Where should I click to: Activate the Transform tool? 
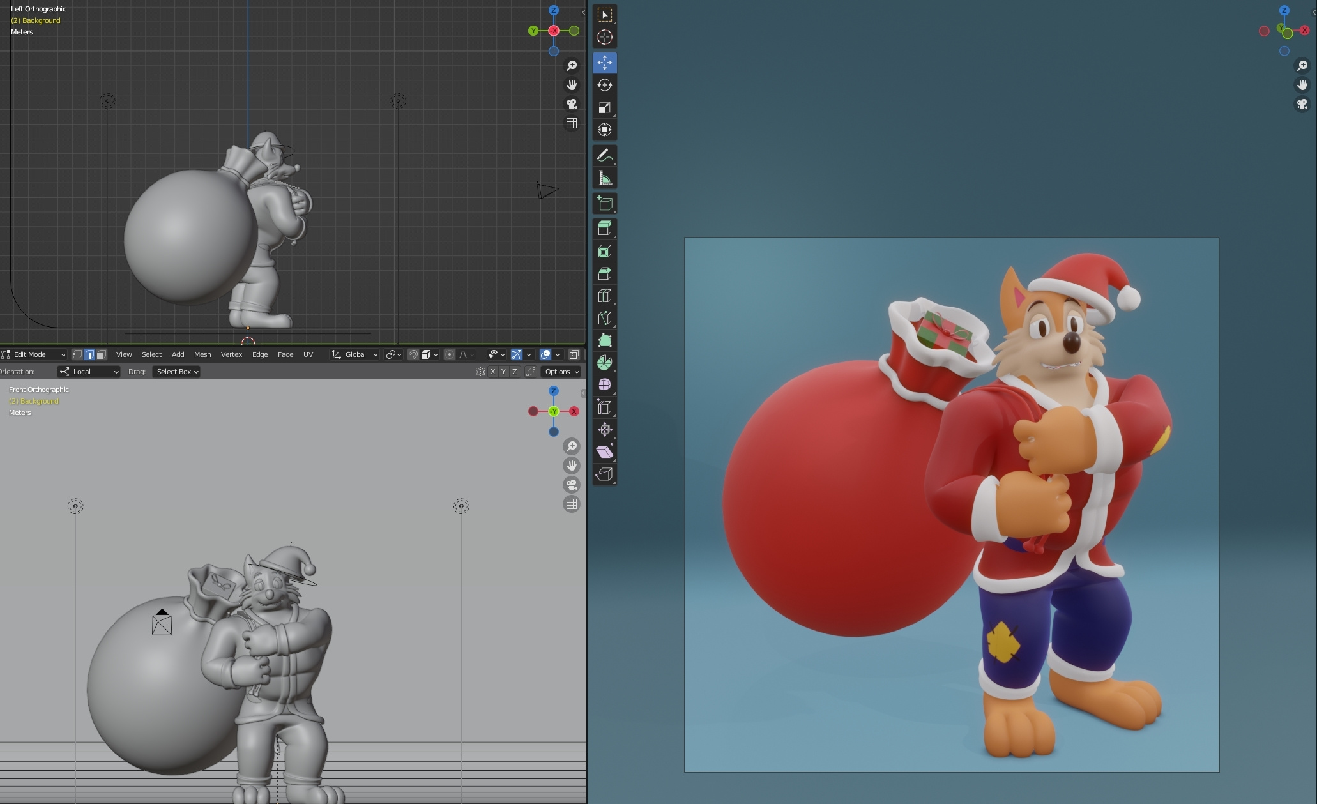[604, 130]
